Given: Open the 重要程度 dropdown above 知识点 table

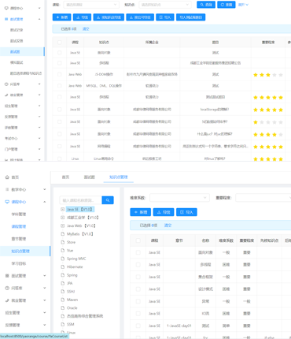Looking at the screenshot, I should (263, 198).
